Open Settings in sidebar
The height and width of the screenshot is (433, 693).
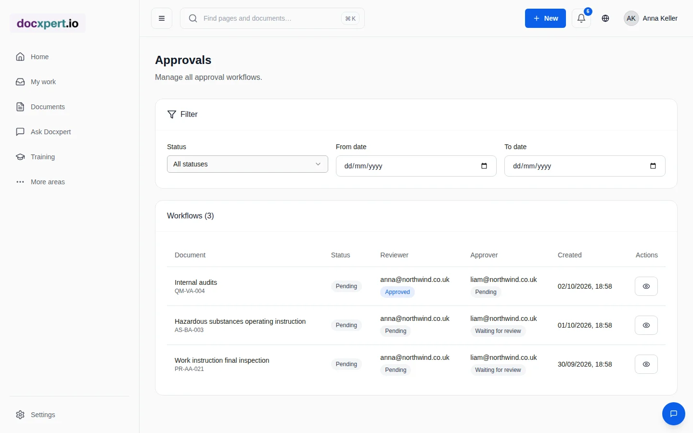tap(69, 415)
